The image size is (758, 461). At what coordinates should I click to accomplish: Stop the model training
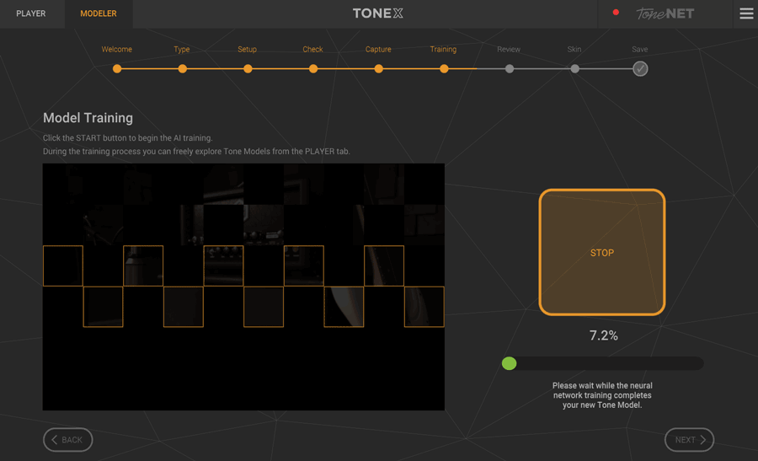(601, 252)
